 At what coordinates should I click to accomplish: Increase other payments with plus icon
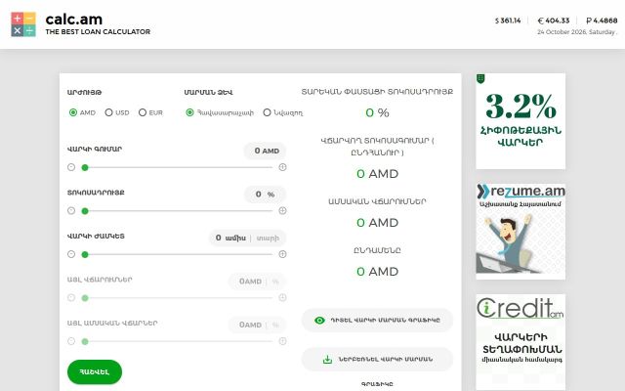click(x=282, y=297)
